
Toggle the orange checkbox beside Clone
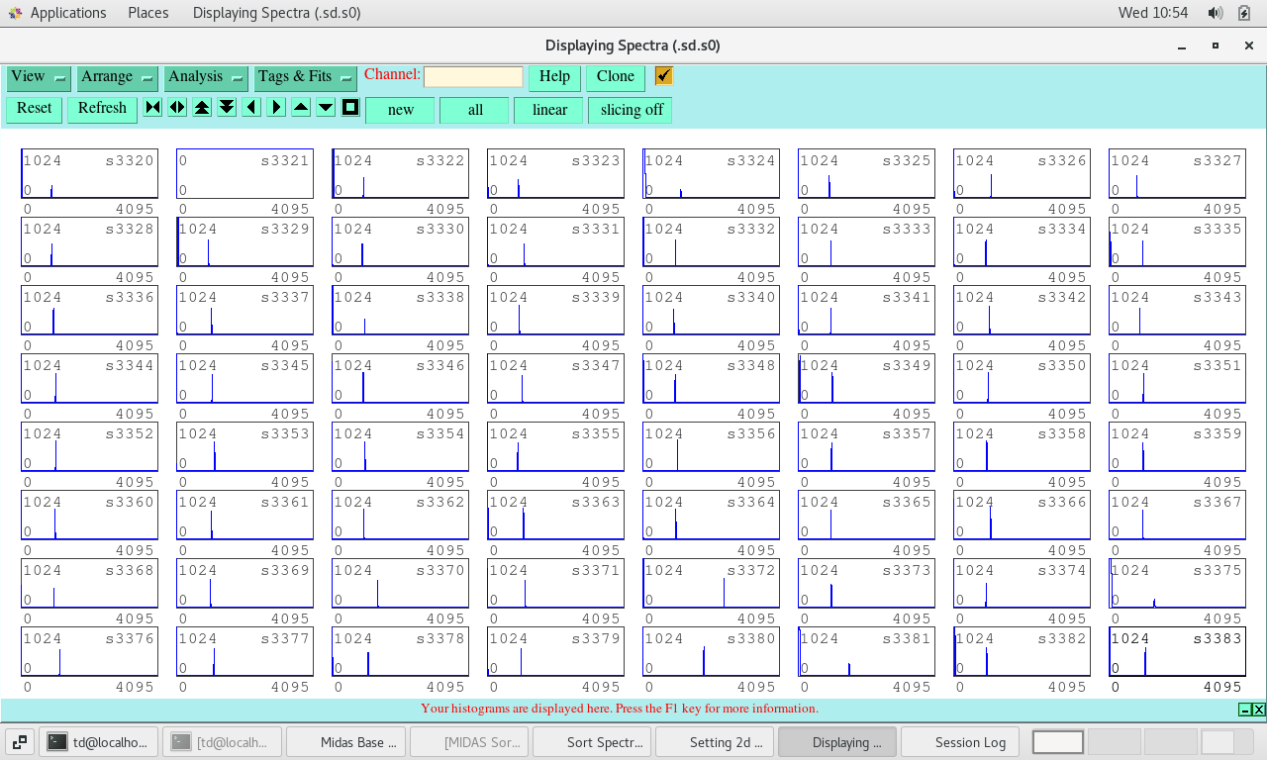click(663, 76)
